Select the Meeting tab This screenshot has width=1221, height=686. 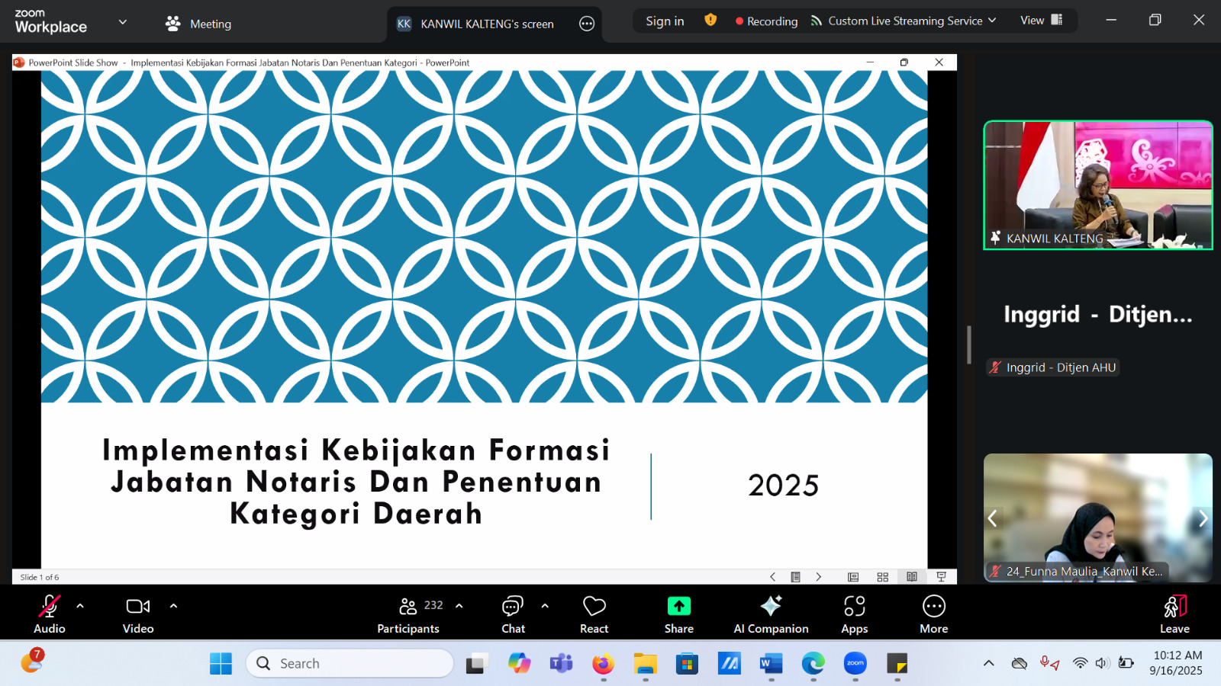198,24
